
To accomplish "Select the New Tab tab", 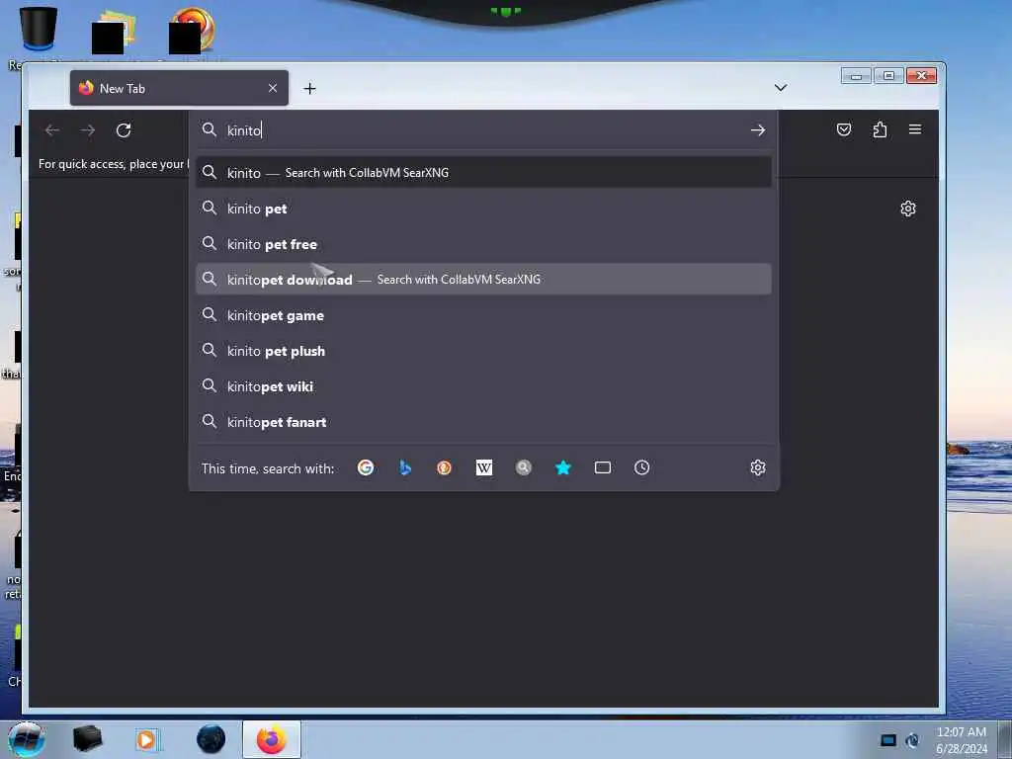I will (x=179, y=88).
